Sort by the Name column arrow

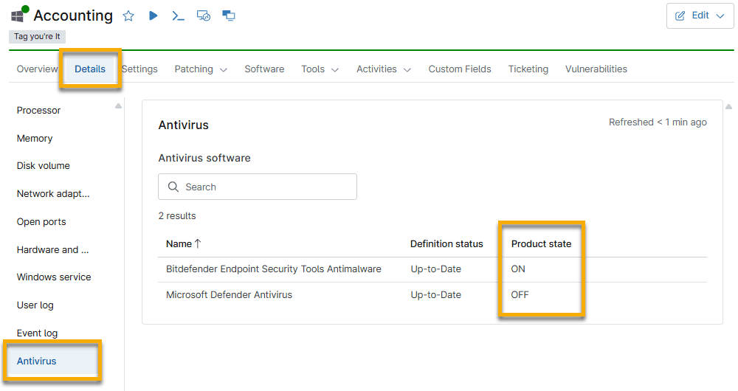198,243
